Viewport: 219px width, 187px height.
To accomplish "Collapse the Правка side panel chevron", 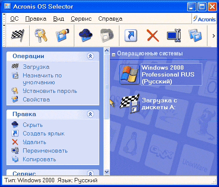I will pos(91,114).
